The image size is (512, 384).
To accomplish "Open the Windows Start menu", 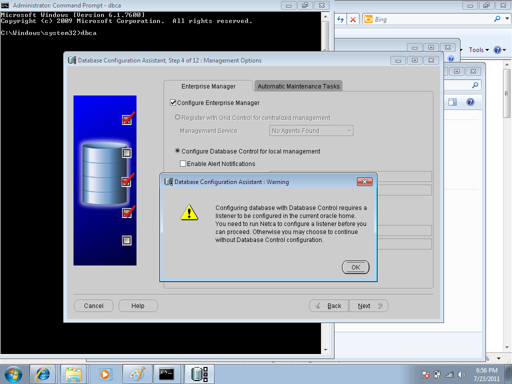I will pos(13,374).
